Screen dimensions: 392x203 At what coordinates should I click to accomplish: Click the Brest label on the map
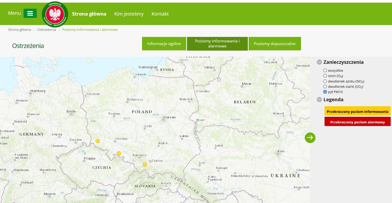(x=200, y=120)
